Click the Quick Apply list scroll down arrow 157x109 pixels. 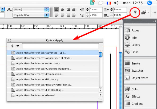(x=100, y=95)
